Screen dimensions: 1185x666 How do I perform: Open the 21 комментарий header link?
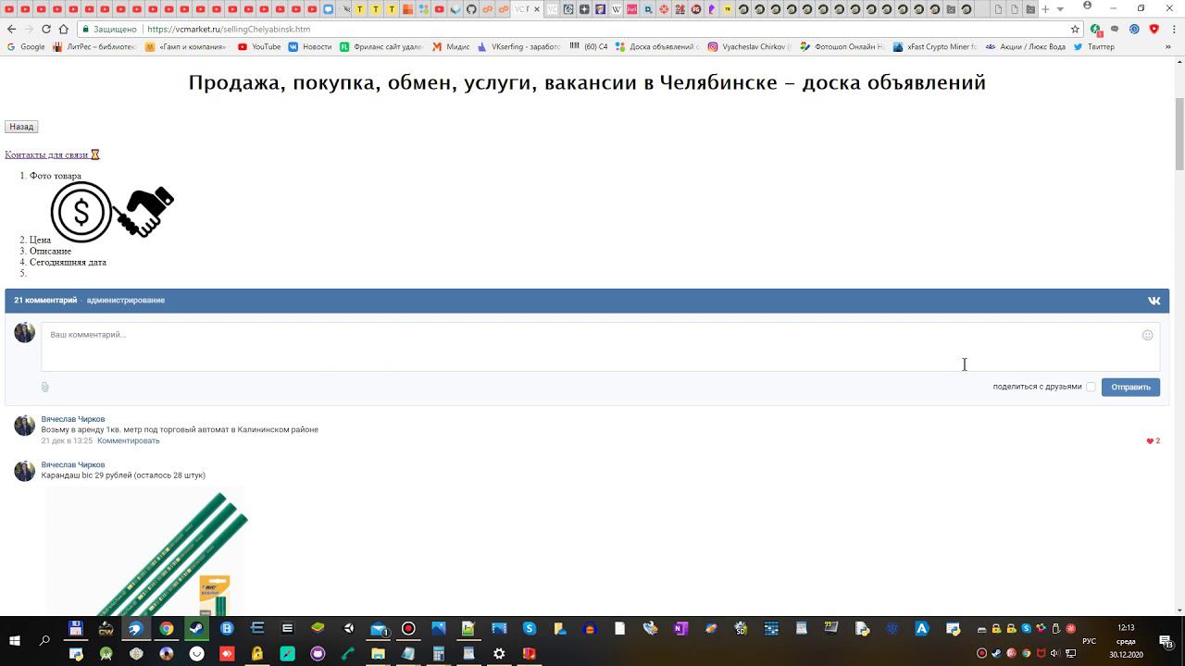point(45,301)
